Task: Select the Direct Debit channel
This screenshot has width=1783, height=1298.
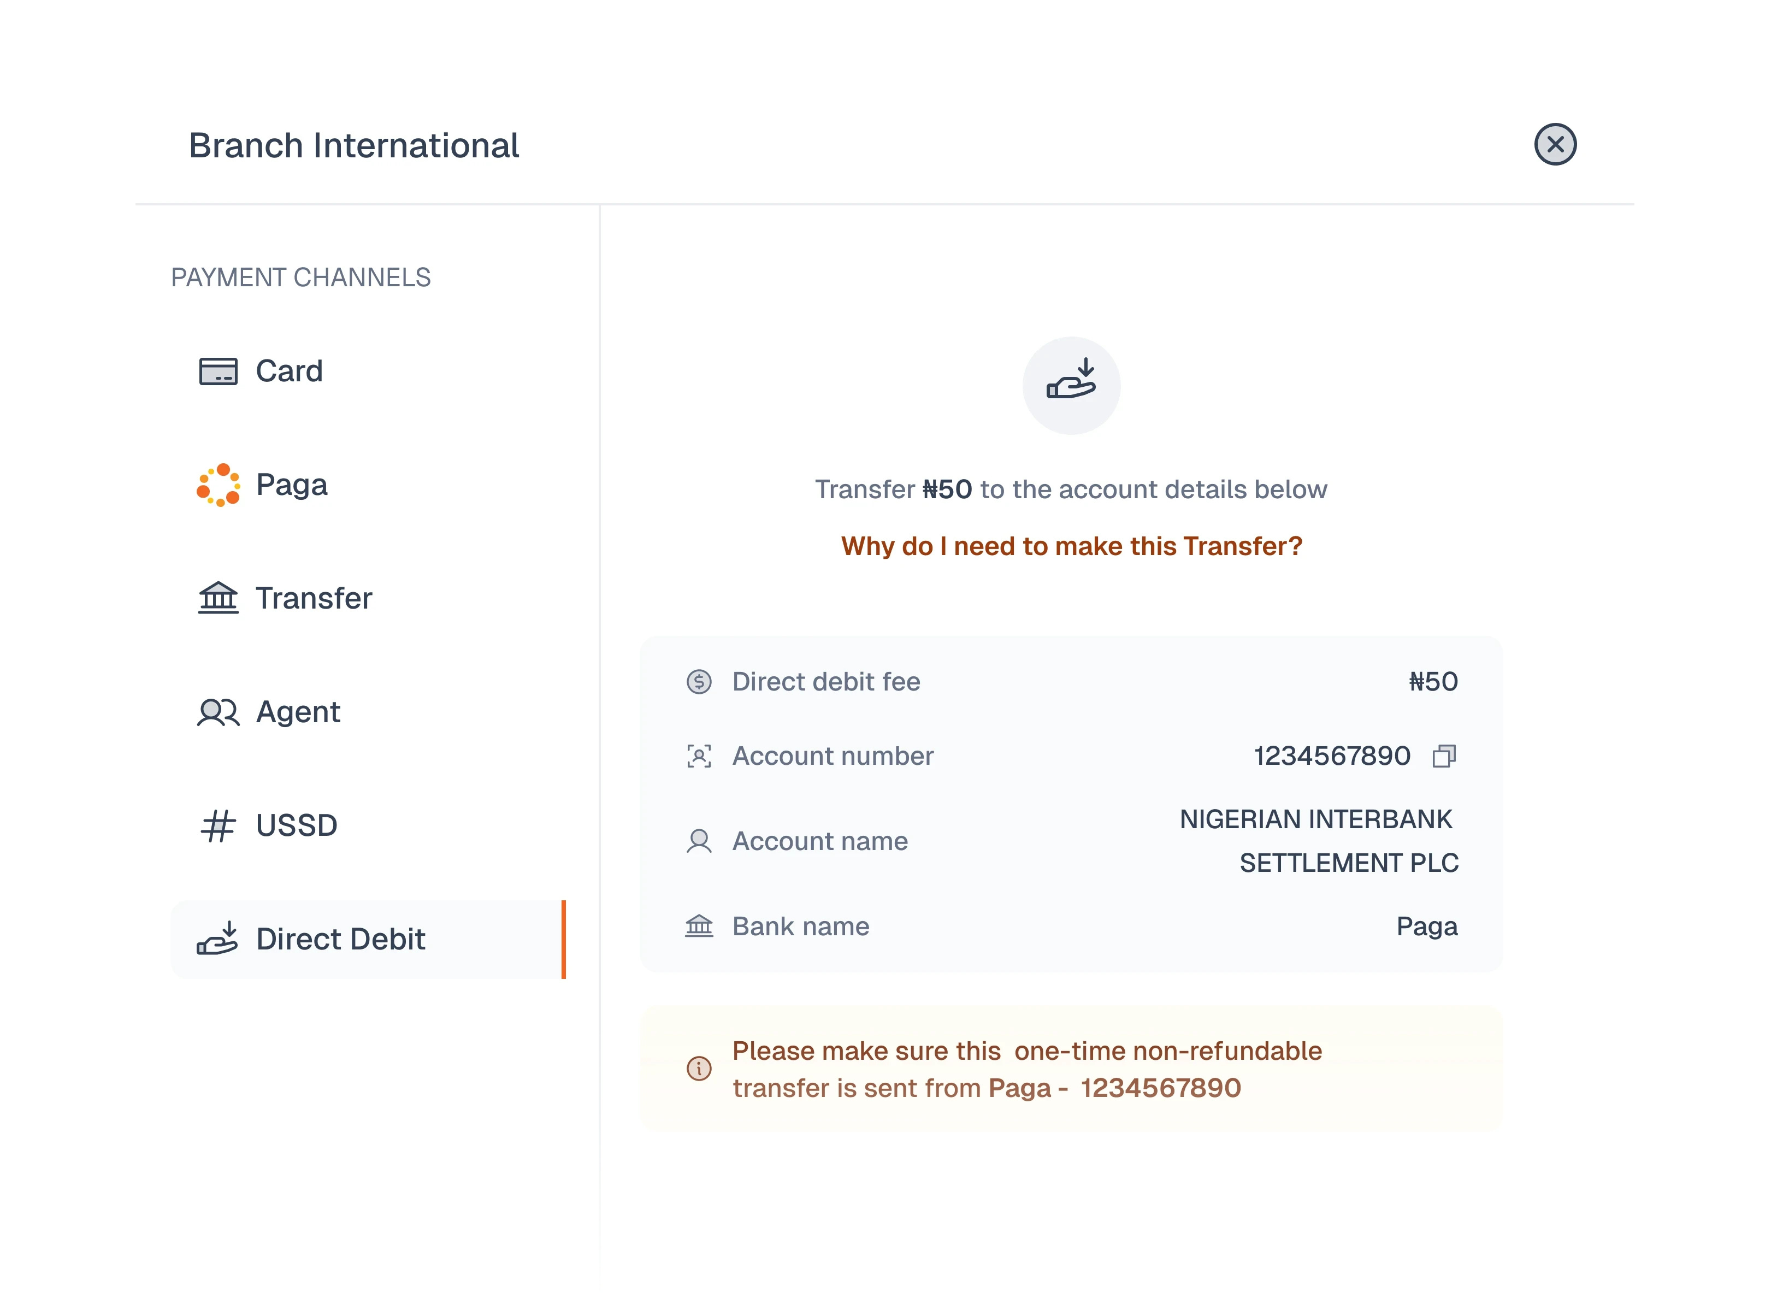Action: 340,940
